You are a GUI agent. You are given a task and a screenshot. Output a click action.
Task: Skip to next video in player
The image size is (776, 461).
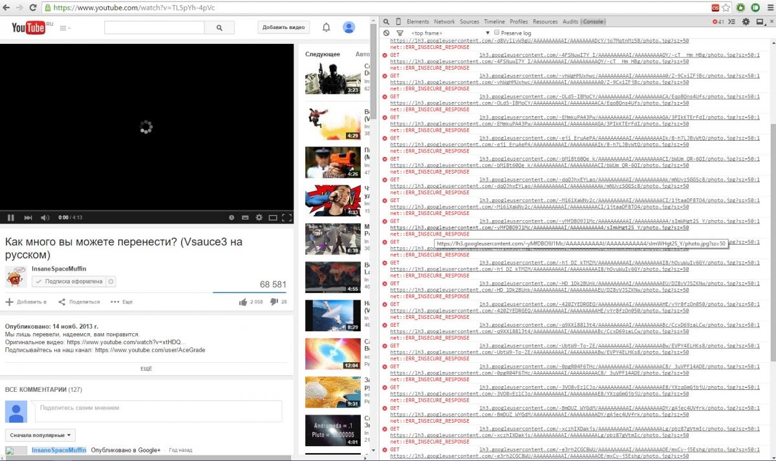28,218
